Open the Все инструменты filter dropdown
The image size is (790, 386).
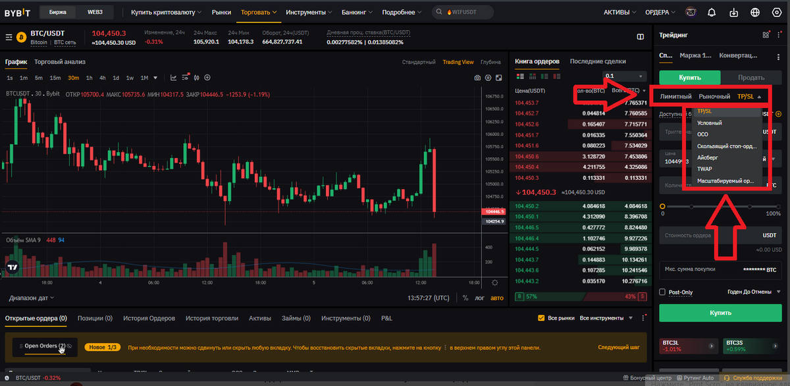point(605,318)
